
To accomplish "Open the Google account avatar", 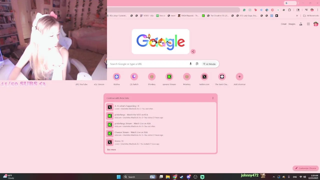I will click(x=316, y=24).
